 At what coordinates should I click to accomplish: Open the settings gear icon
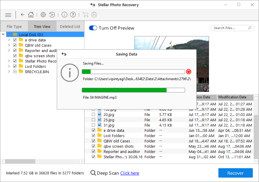43,15
